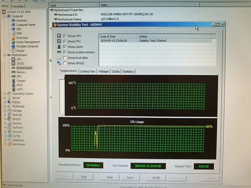Screen dimensions: 251x188
Task: Click the Benchmark icon
Action: click(10, 144)
